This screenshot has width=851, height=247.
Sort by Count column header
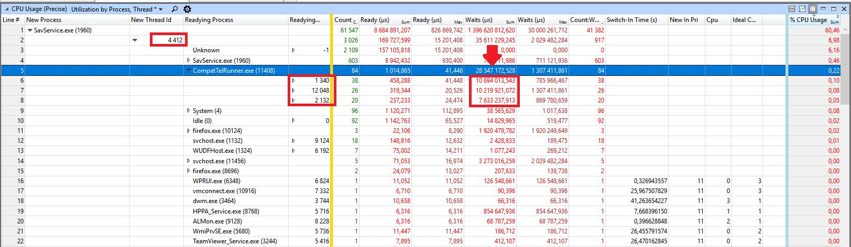pos(345,20)
